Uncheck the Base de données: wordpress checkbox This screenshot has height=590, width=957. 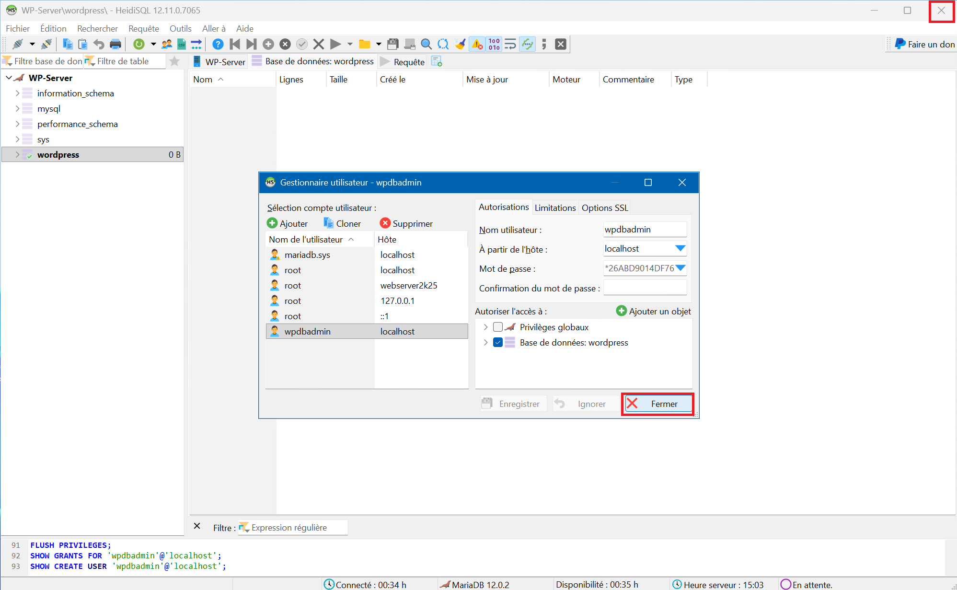point(498,342)
